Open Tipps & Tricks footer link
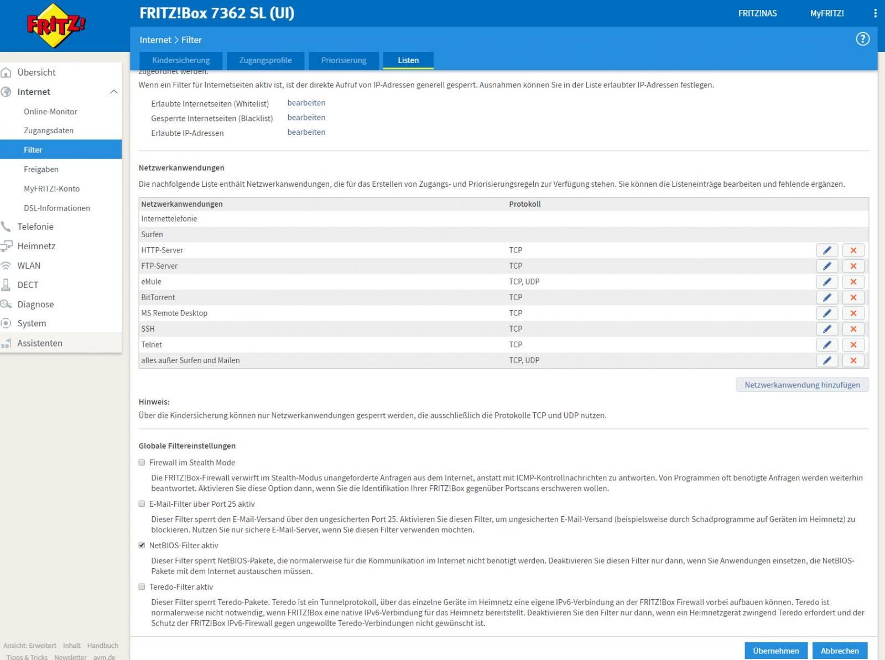Viewport: 885px width, 660px height. tap(27, 657)
